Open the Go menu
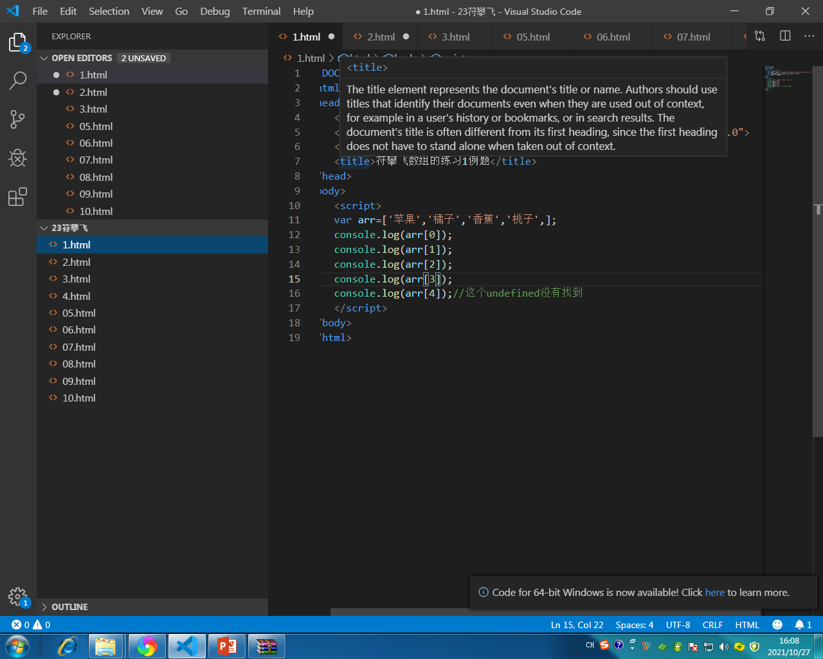The height and width of the screenshot is (659, 823). pyautogui.click(x=181, y=11)
